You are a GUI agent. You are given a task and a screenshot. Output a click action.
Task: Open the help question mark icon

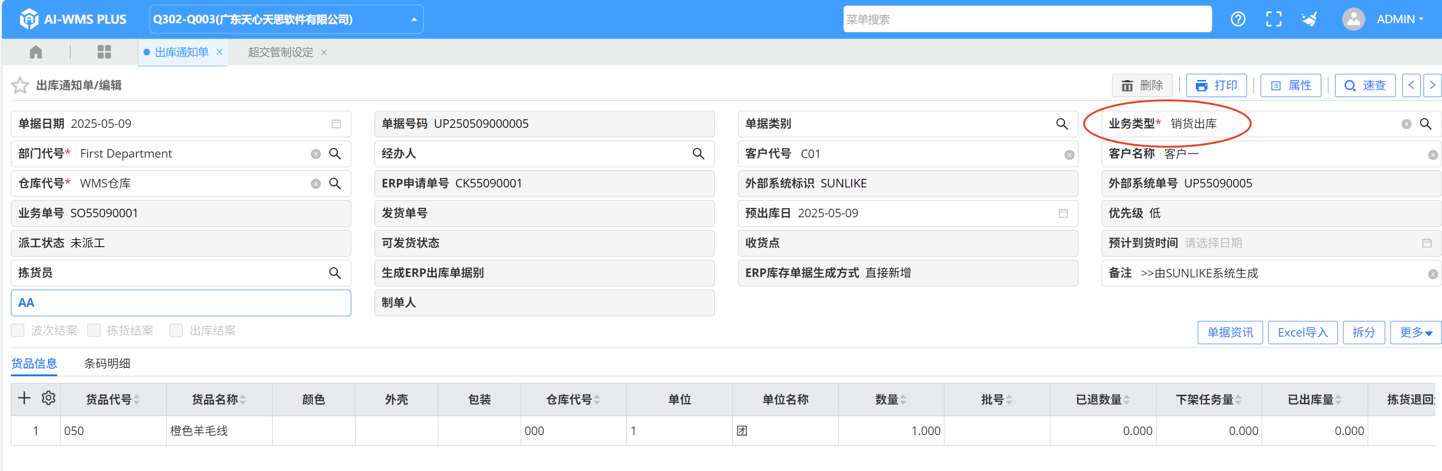click(1237, 19)
